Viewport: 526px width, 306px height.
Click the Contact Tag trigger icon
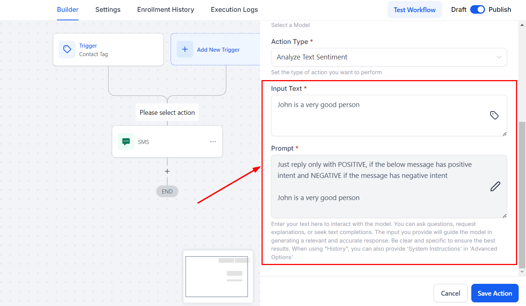[67, 49]
